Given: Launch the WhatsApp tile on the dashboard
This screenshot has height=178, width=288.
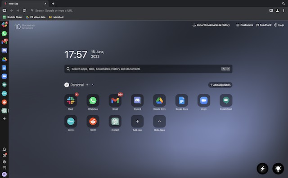Looking at the screenshot, I should 93,100.
